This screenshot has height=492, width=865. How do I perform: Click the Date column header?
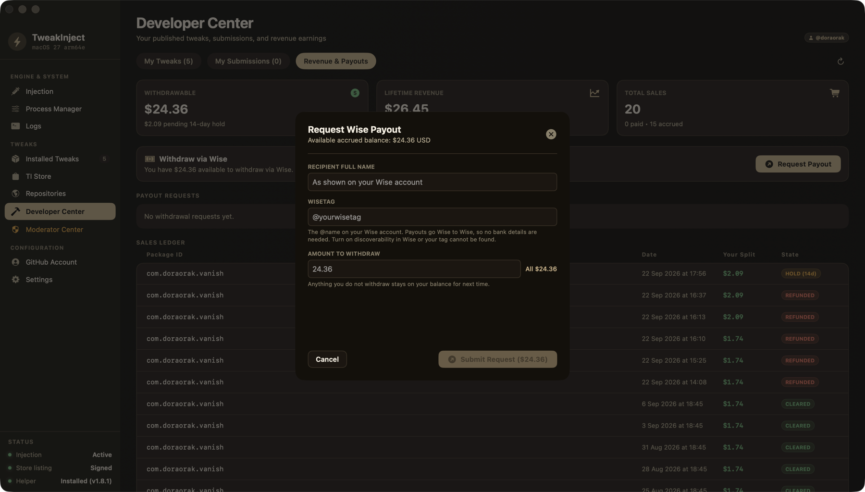649,255
